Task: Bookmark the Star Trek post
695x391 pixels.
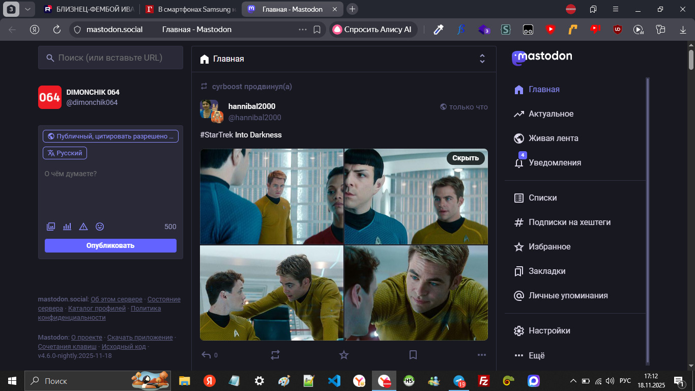Action: 413,355
